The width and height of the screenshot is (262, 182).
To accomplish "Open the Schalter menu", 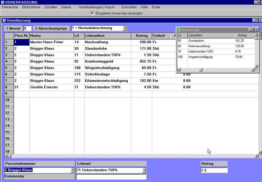I will pyautogui.click(x=51, y=7).
